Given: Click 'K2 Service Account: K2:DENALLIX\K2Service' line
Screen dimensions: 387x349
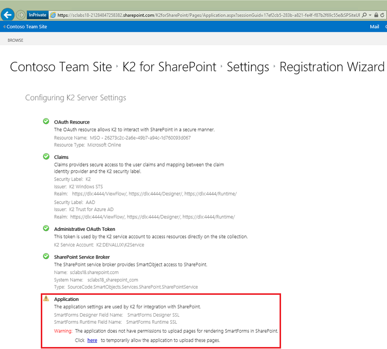Looking at the screenshot, I should point(99,245).
